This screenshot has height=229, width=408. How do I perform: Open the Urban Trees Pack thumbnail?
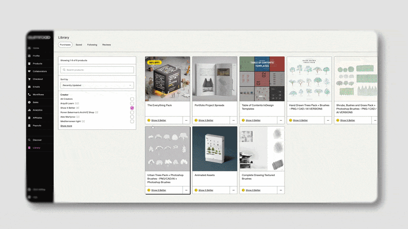click(x=168, y=149)
